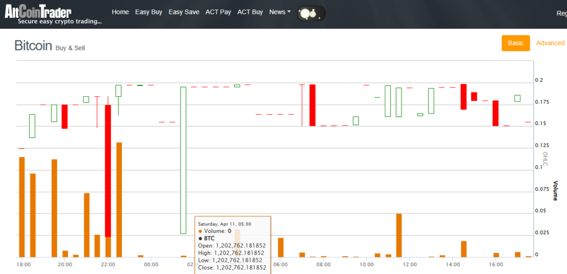The image size is (567, 274).
Task: Click the tall red candlestick at 22:00
Action: pyautogui.click(x=108, y=170)
